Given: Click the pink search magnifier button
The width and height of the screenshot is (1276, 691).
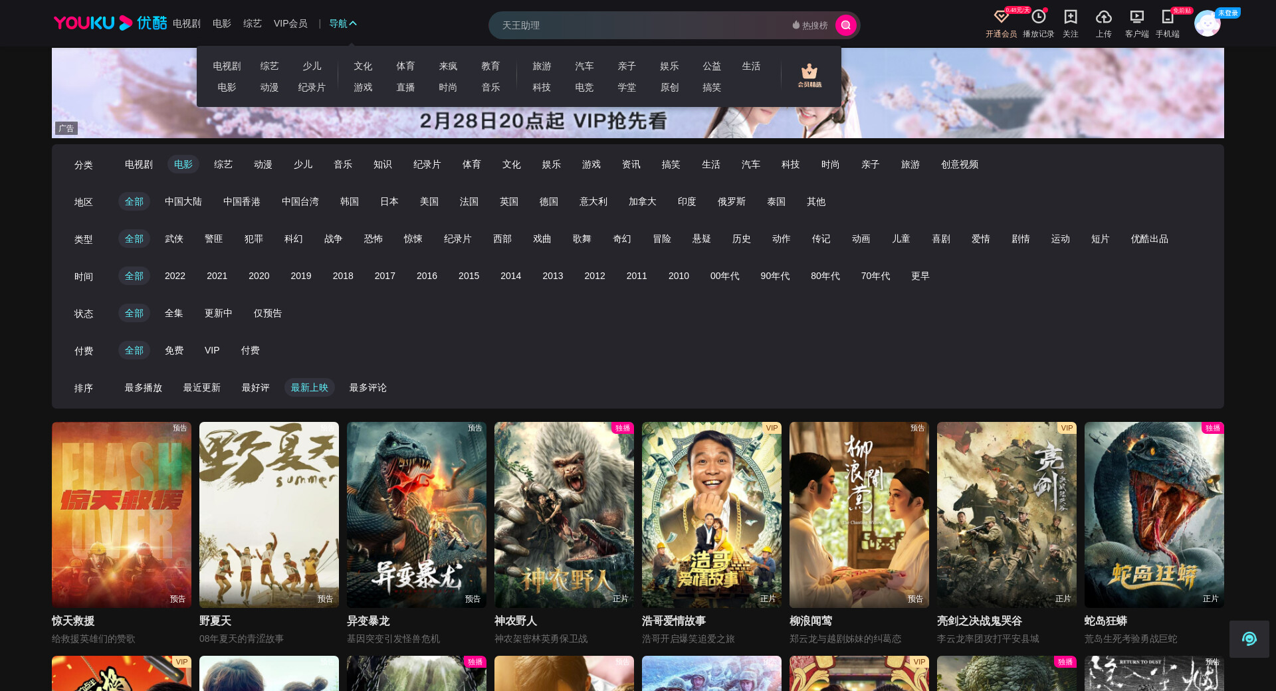Looking at the screenshot, I should pyautogui.click(x=845, y=25).
